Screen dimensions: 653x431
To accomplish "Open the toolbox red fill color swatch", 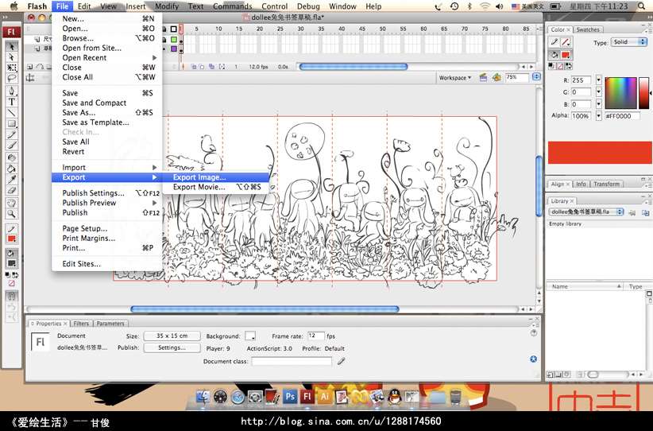I will point(12,239).
